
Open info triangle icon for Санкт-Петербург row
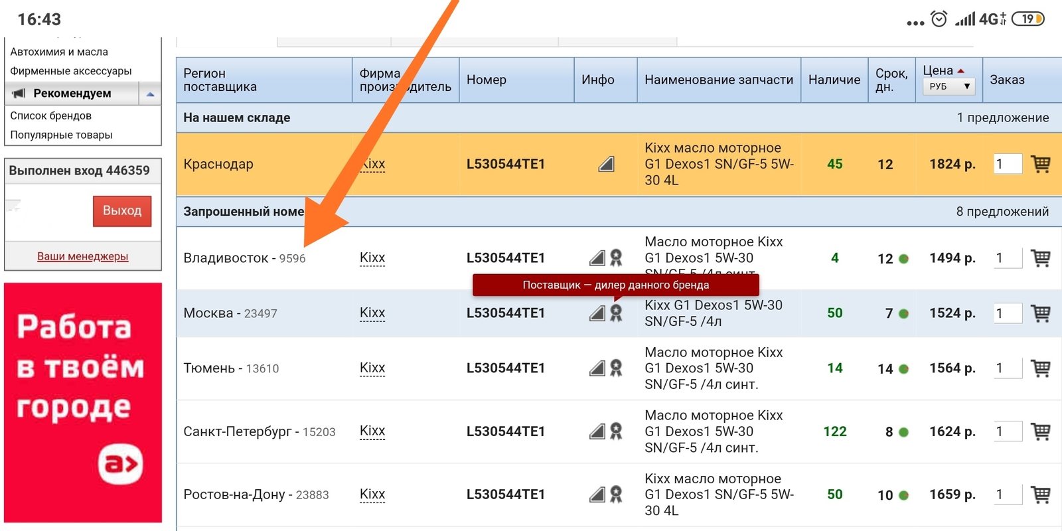coord(597,431)
